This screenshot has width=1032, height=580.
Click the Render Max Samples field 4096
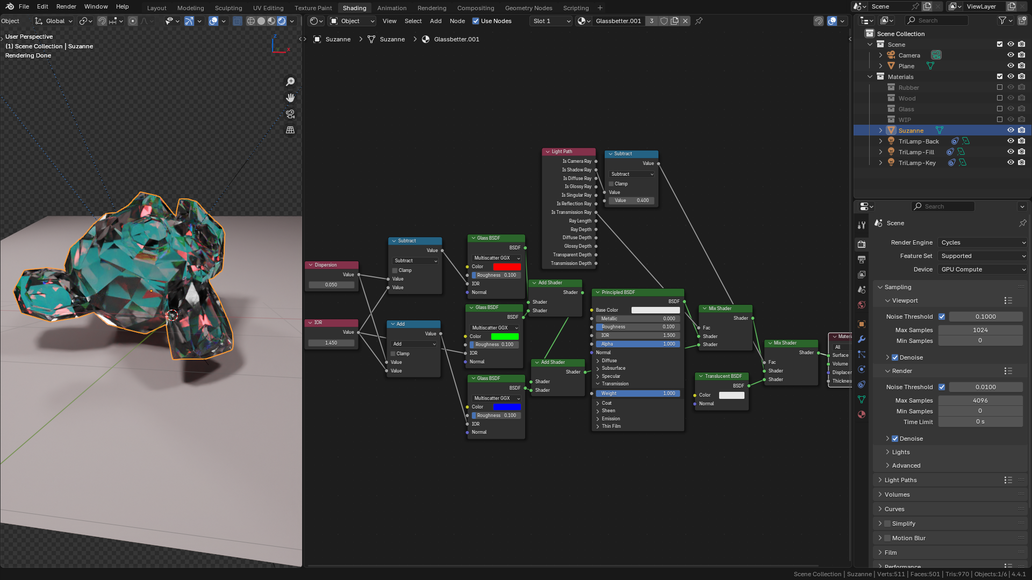pyautogui.click(x=980, y=400)
